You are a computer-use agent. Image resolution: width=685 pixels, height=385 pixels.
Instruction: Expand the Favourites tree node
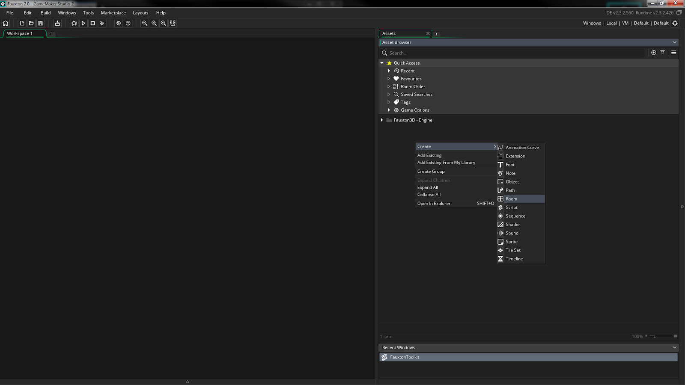tap(389, 79)
